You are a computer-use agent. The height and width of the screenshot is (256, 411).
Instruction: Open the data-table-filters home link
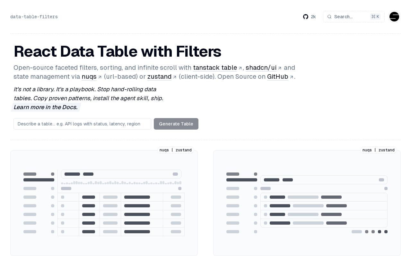tap(34, 17)
